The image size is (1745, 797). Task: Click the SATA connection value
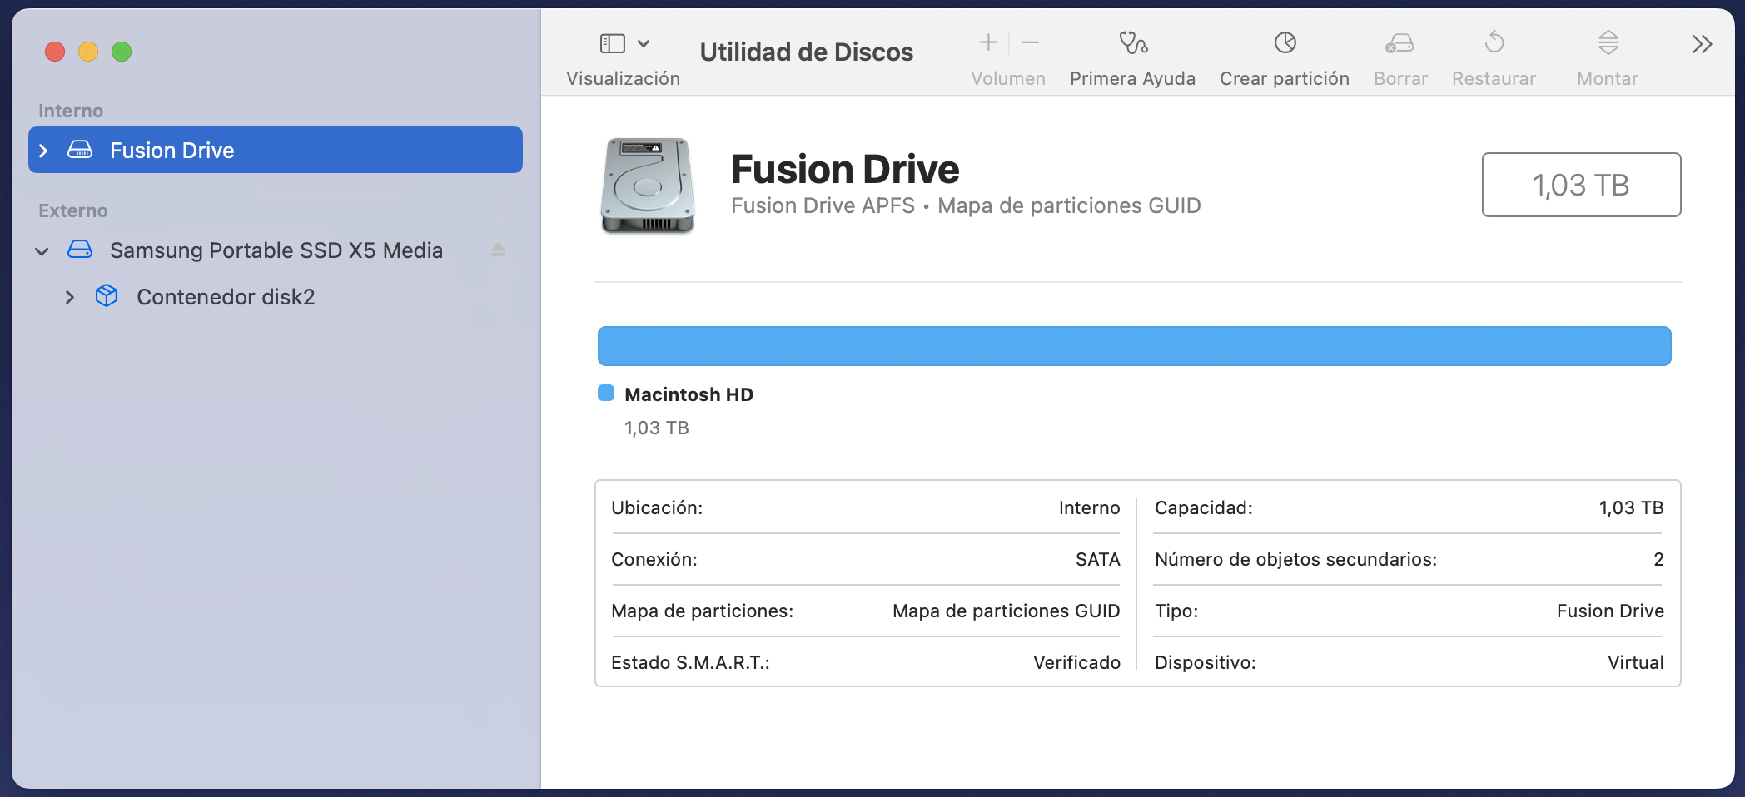[1097, 559]
